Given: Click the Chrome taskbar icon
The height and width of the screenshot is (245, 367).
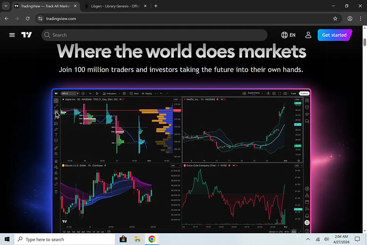Looking at the screenshot, I should 152,239.
